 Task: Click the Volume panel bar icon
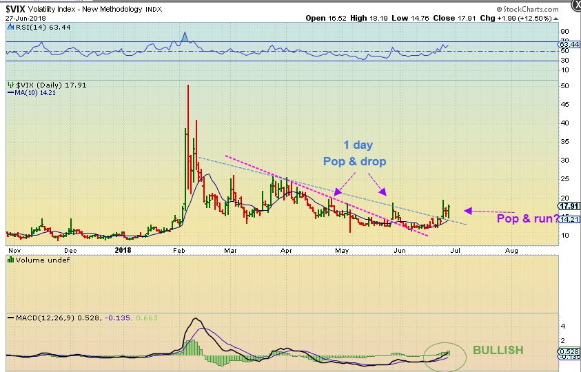10,259
